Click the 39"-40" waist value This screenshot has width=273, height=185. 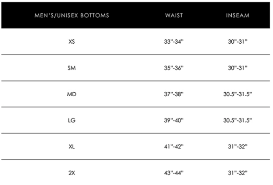tap(174, 120)
